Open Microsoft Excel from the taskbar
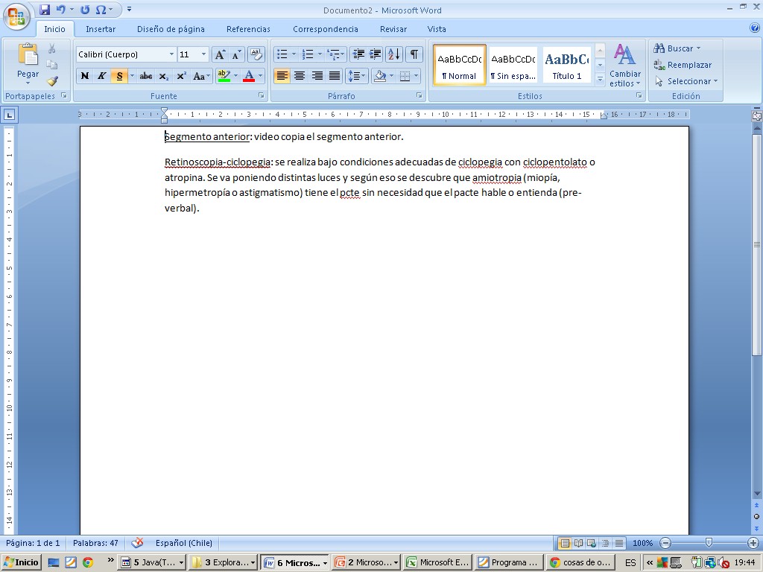 coord(437,563)
